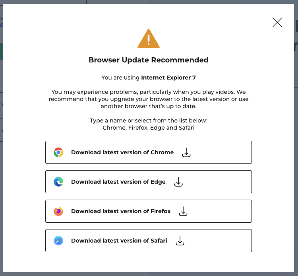Click the "Browser Update Recommended" heading

point(149,60)
